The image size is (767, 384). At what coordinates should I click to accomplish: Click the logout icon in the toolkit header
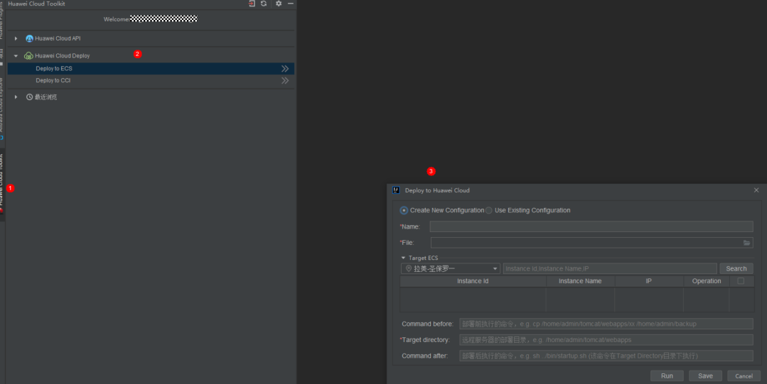tap(252, 4)
